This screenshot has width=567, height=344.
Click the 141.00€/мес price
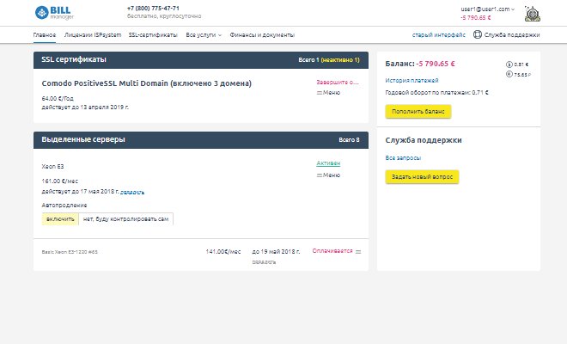click(223, 251)
